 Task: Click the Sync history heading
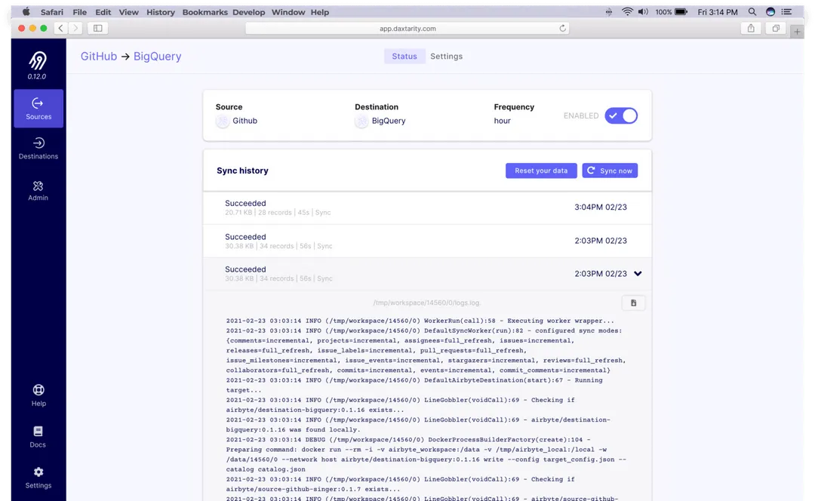click(x=242, y=171)
